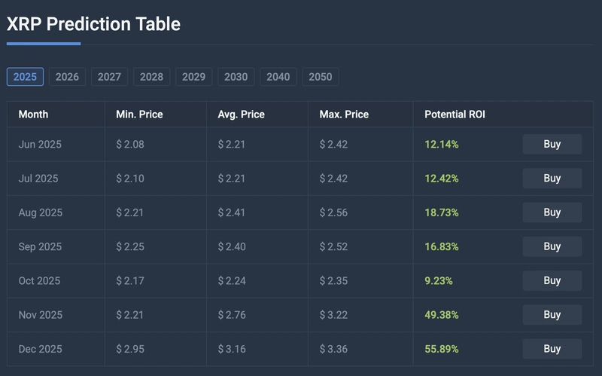Open the 2050 prediction tab
The image size is (602, 376).
[x=320, y=77]
